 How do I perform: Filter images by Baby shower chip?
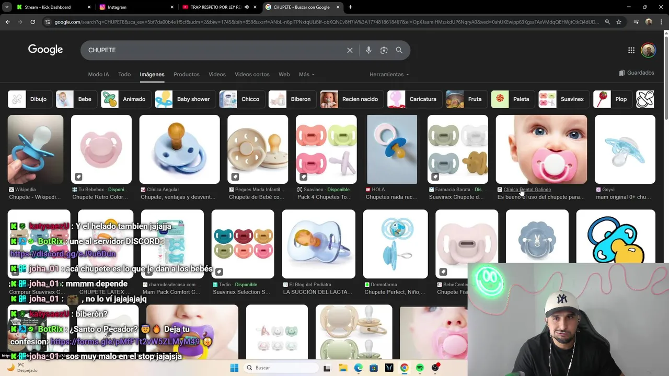(x=185, y=99)
